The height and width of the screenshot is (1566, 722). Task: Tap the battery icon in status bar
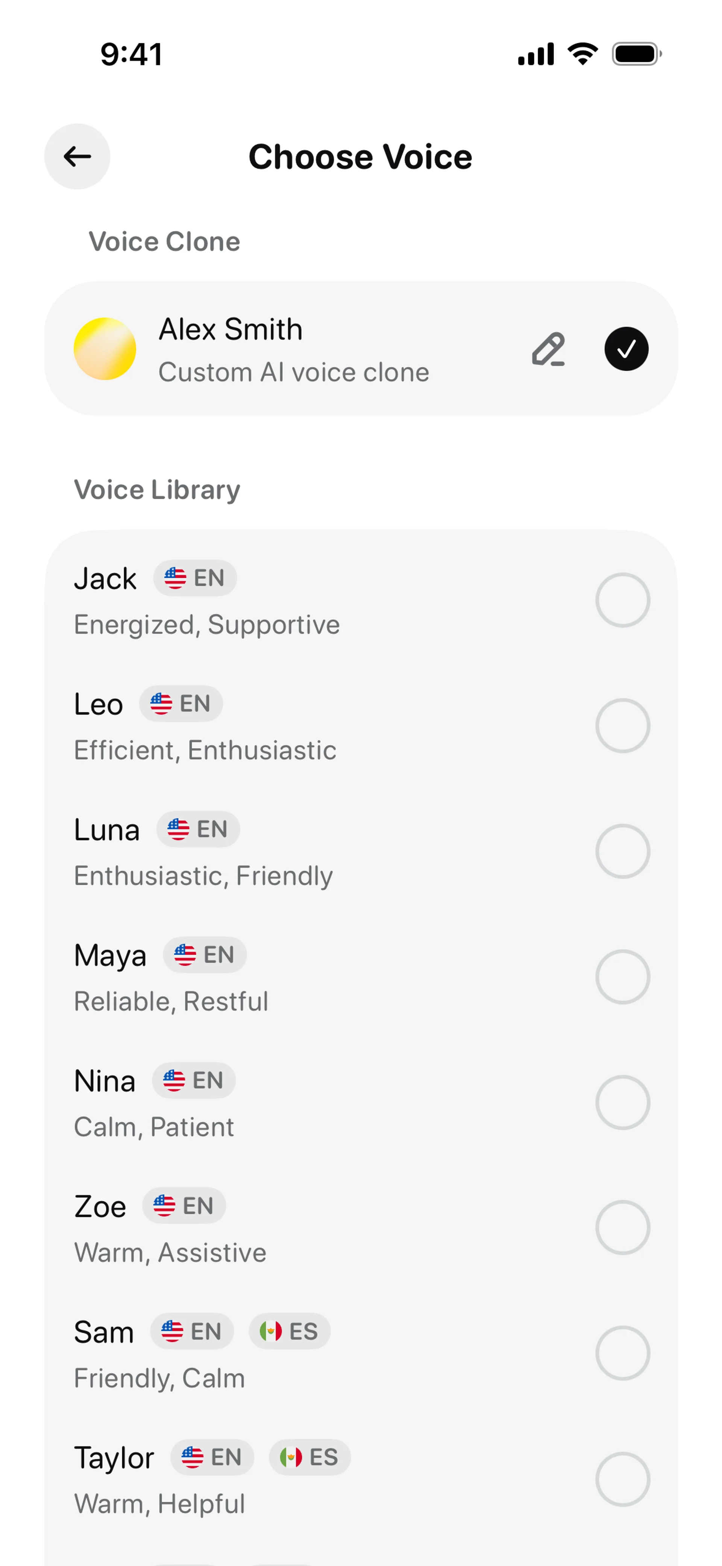[x=636, y=54]
